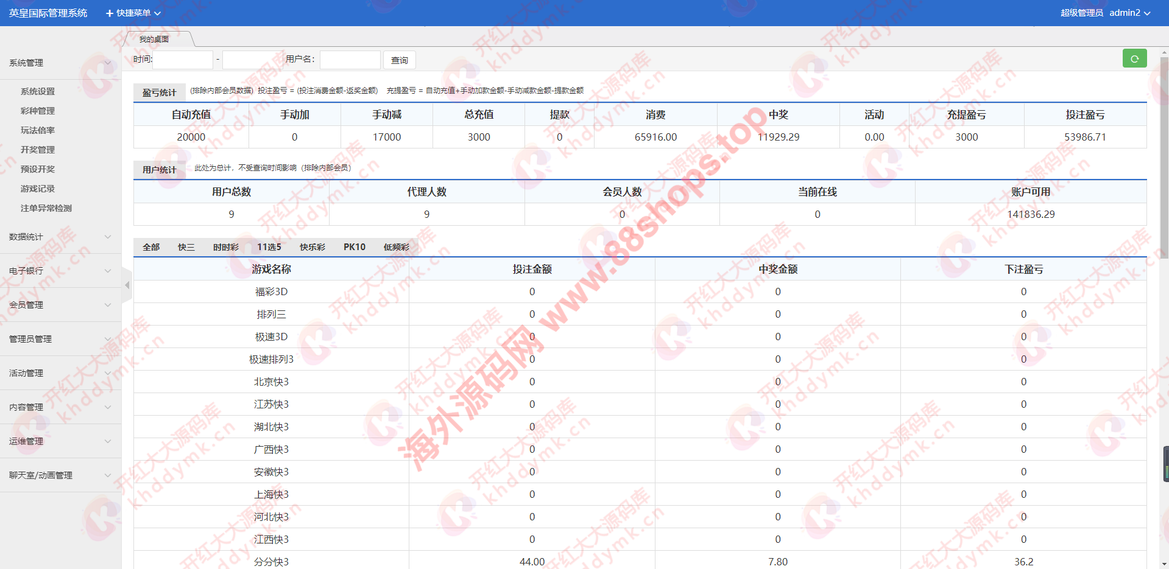
Task: Collapse the 系统管理 sidebar section
Action: [60, 63]
